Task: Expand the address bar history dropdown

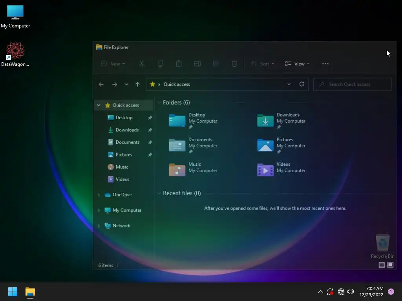Action: 289,84
